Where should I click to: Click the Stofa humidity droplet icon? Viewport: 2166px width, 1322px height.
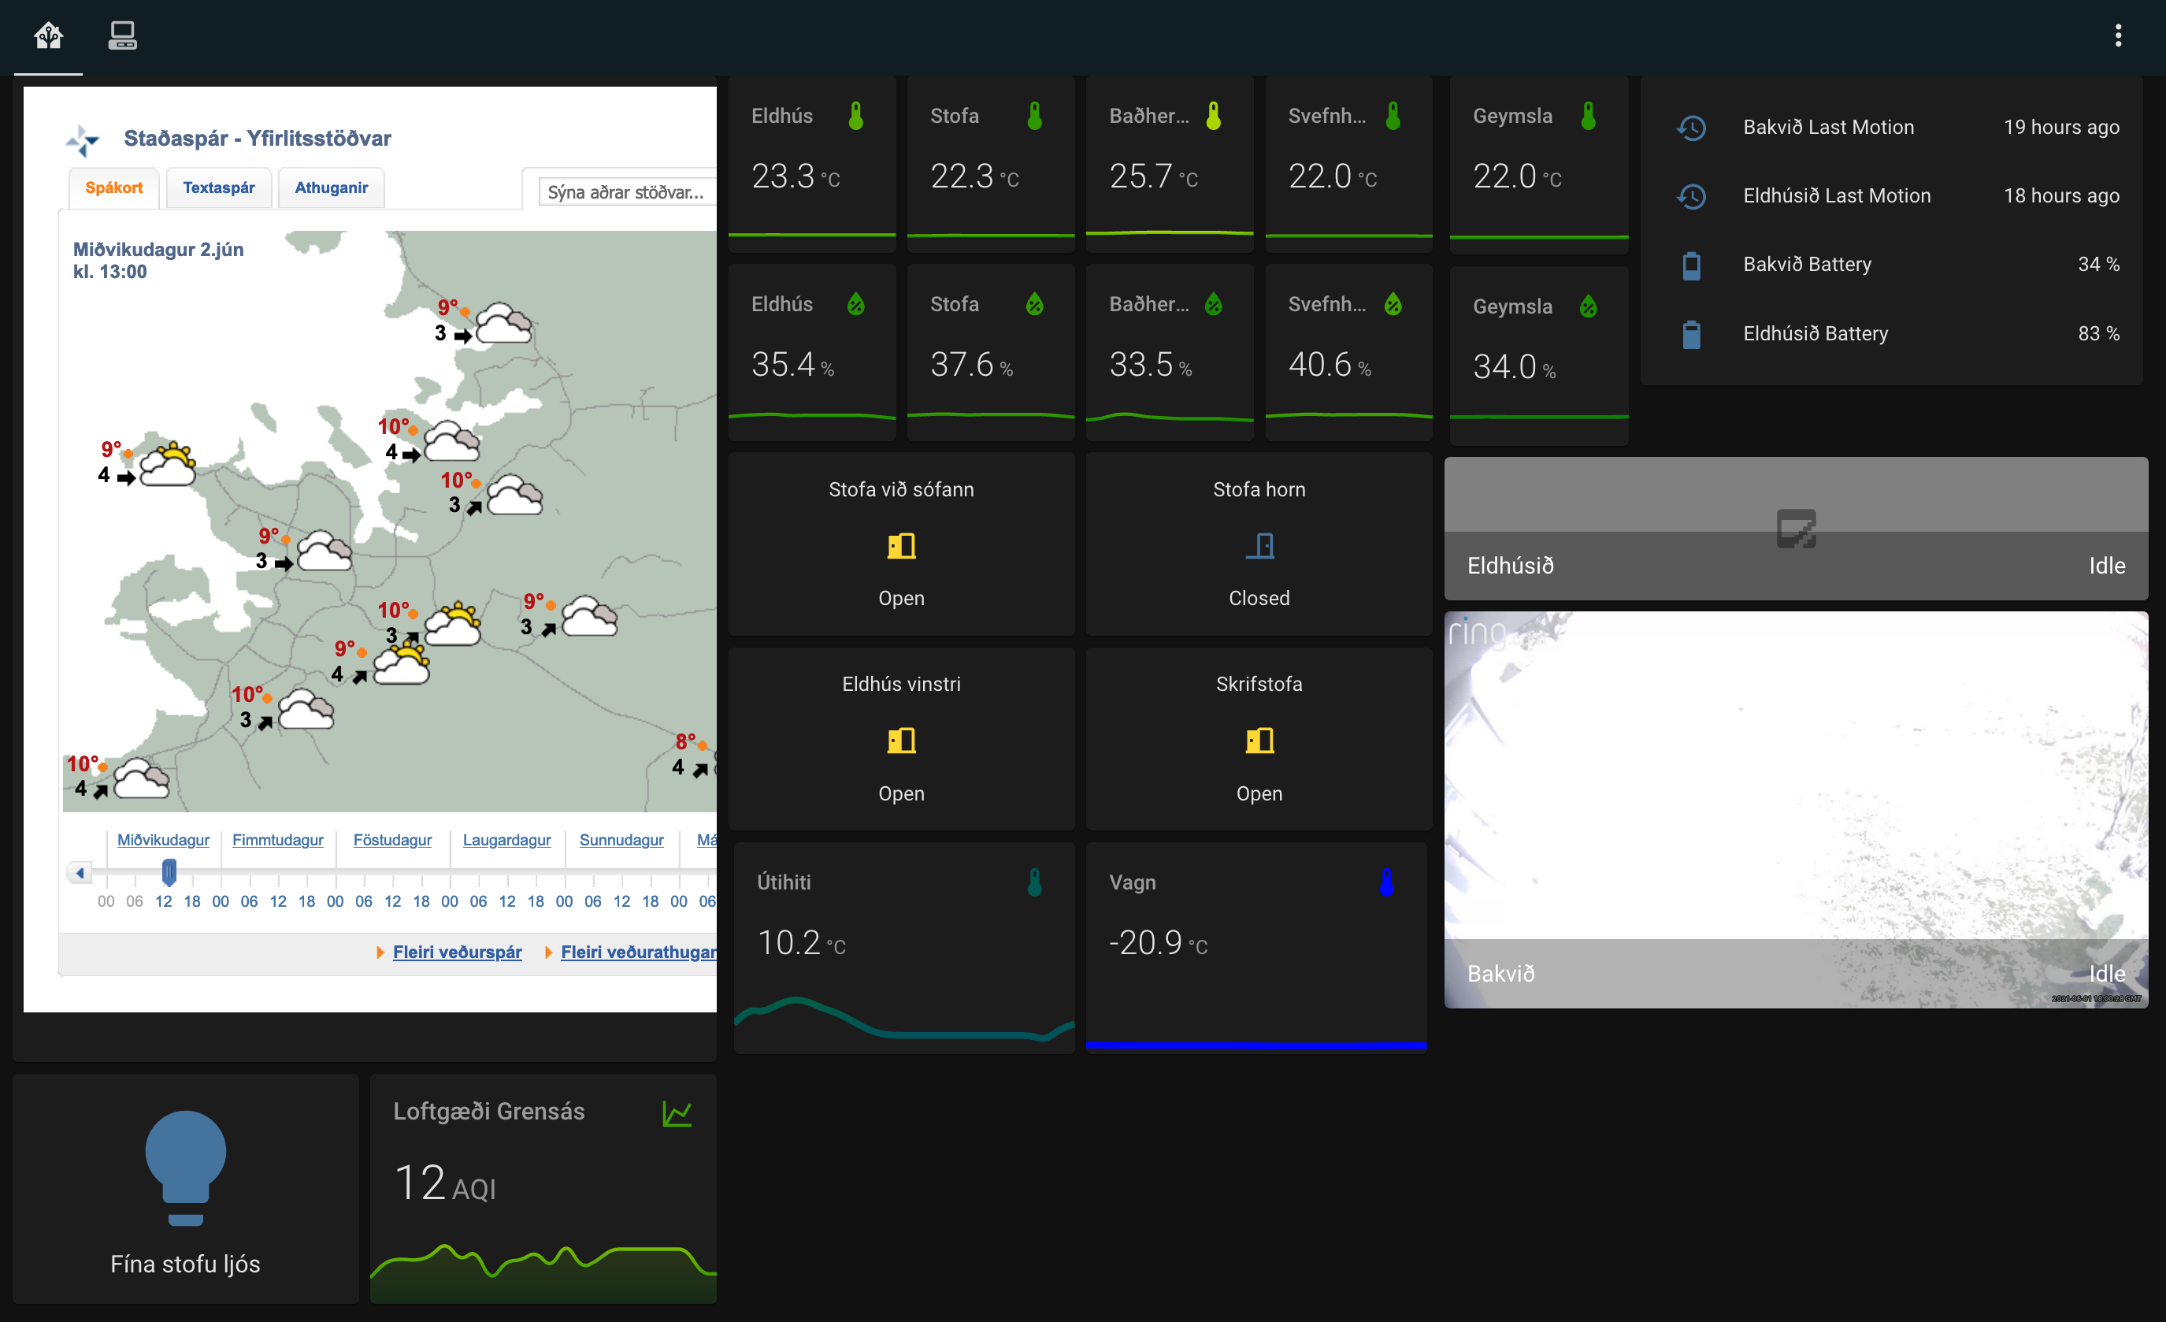1036,303
